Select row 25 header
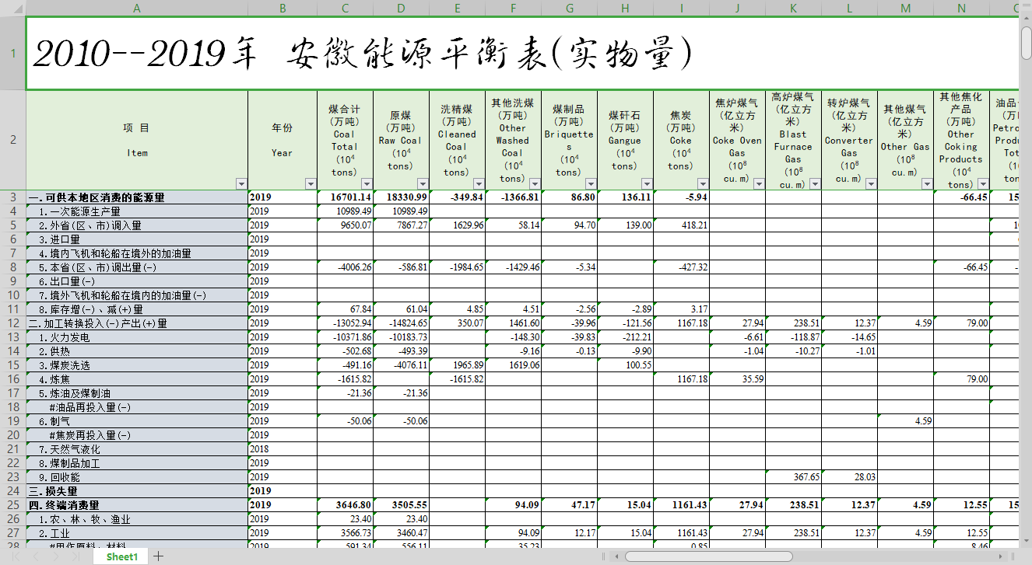 (x=12, y=505)
